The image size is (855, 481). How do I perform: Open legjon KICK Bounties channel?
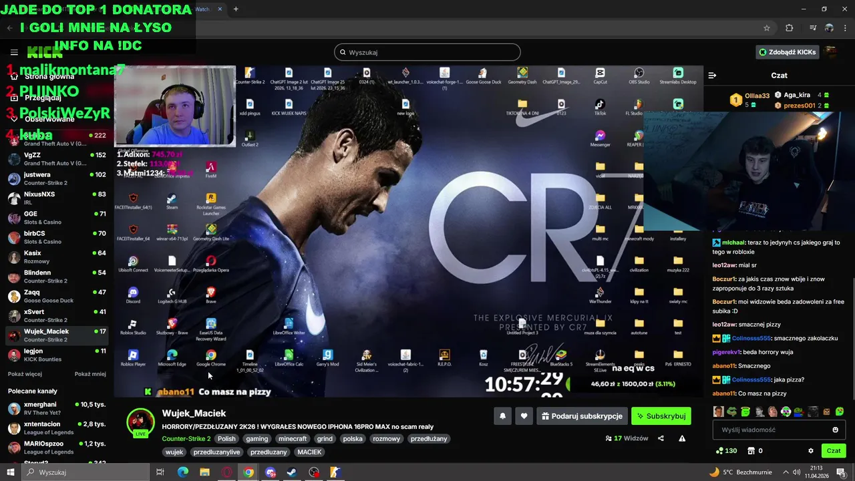click(x=57, y=355)
